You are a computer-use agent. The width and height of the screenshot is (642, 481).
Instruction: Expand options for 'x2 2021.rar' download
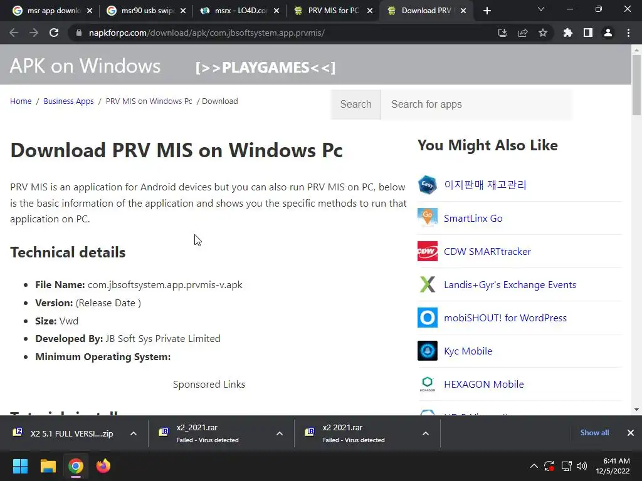point(426,433)
